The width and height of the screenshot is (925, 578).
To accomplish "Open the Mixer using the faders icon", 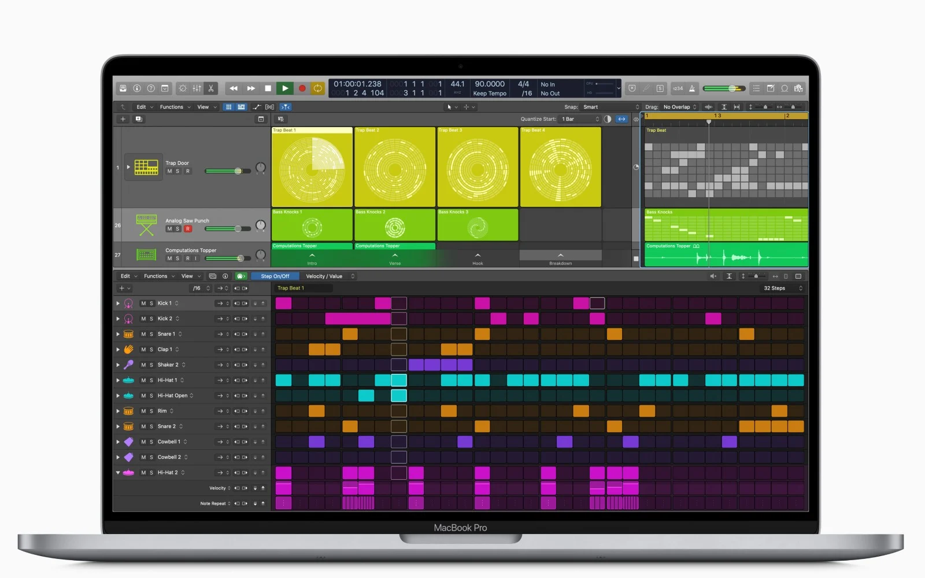I will tap(197, 88).
